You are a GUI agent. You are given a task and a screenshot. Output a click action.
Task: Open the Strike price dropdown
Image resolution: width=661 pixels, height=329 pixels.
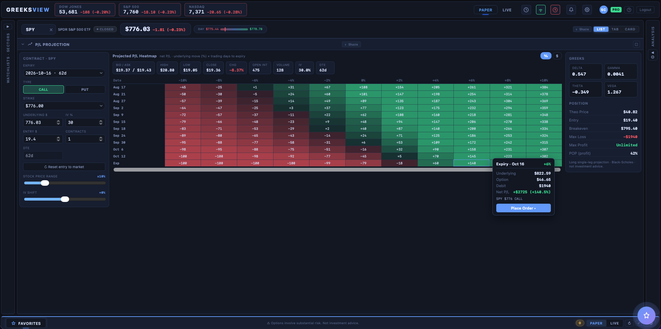64,106
